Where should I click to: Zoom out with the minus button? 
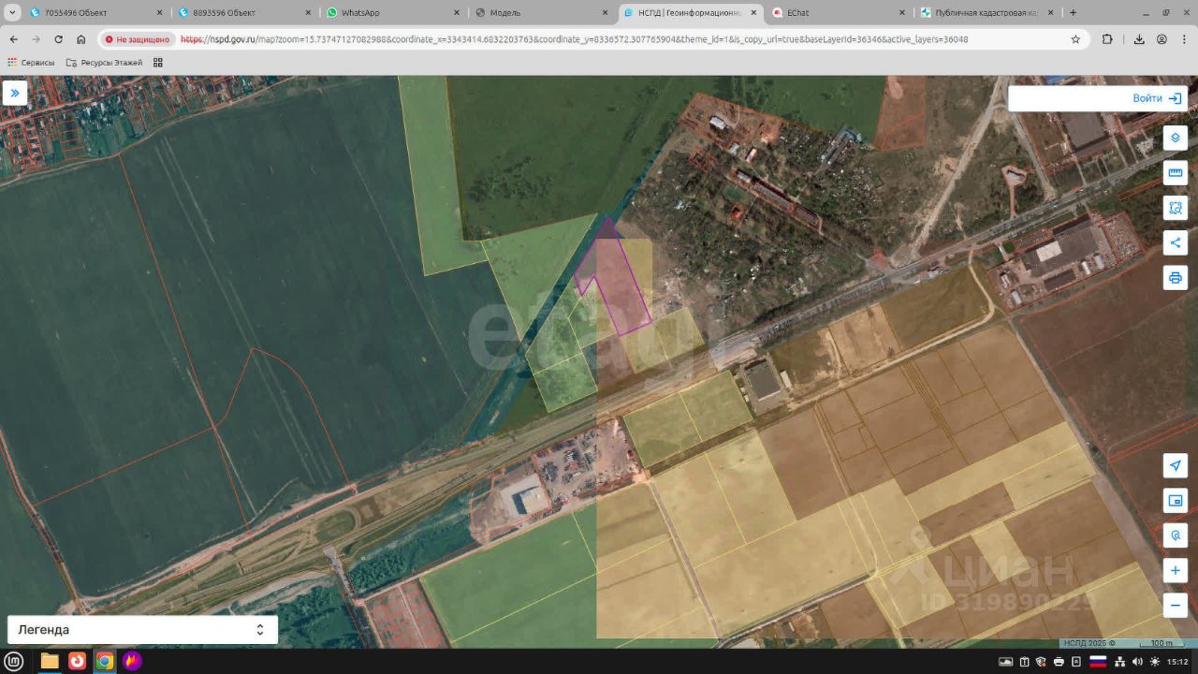click(x=1175, y=606)
